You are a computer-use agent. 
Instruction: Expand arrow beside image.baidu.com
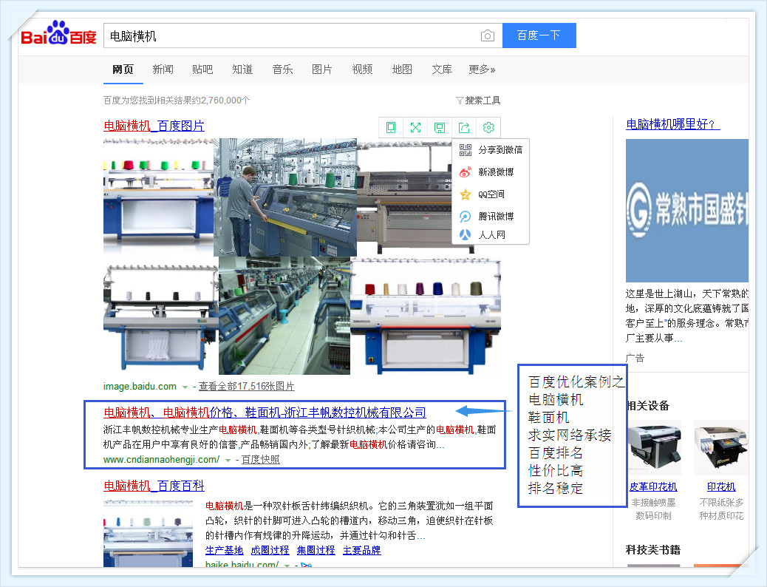(x=185, y=387)
